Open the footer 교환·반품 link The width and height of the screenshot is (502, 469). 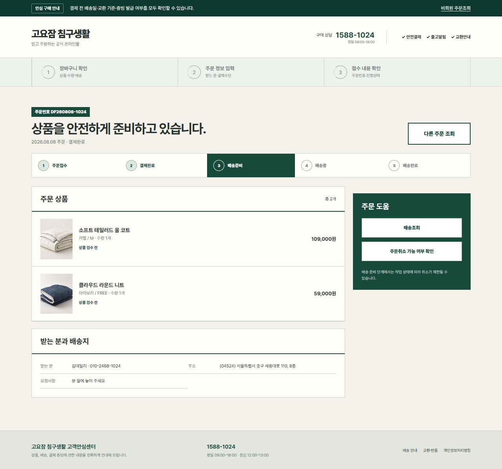430,451
